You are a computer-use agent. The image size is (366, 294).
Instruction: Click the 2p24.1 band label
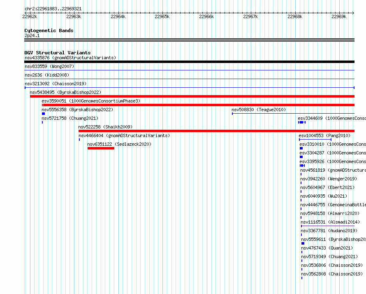[32, 35]
